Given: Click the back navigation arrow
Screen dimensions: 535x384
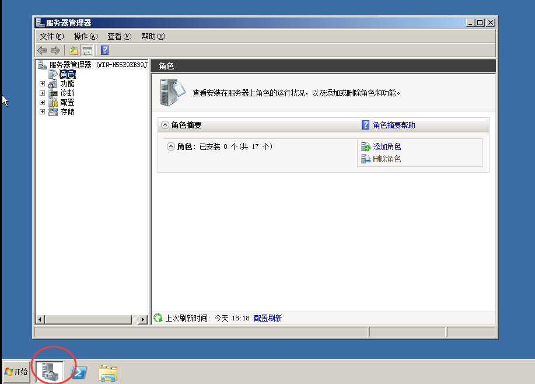Looking at the screenshot, I should tap(41, 50).
